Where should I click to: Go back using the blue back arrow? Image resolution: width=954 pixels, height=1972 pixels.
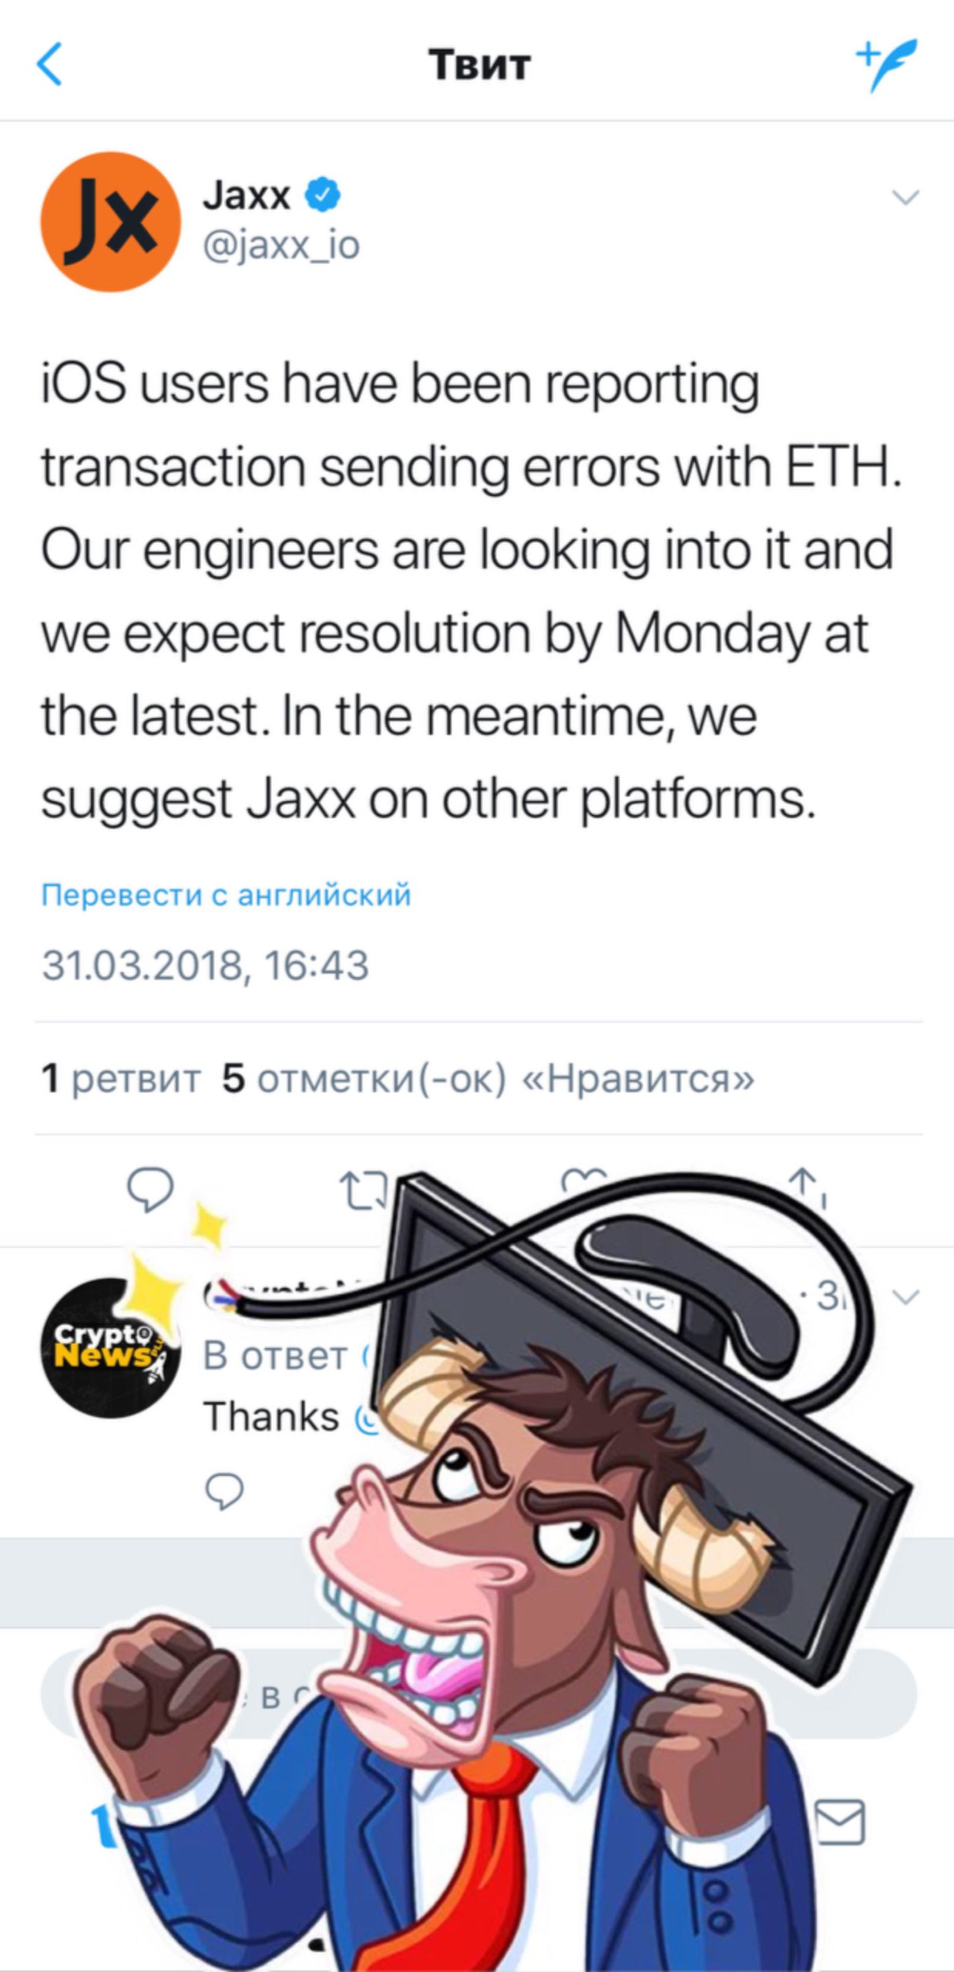(x=50, y=64)
